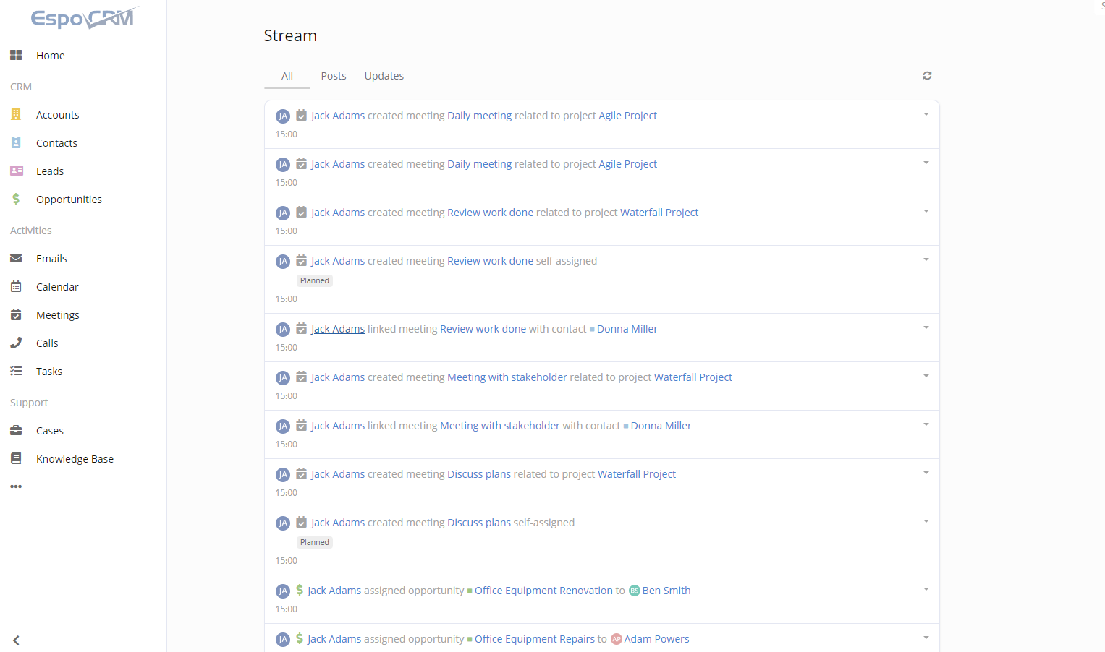
Task: Refresh the stream
Action: point(927,76)
